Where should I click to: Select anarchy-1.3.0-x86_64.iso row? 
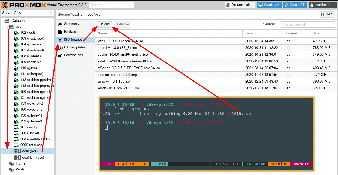(x=216, y=48)
